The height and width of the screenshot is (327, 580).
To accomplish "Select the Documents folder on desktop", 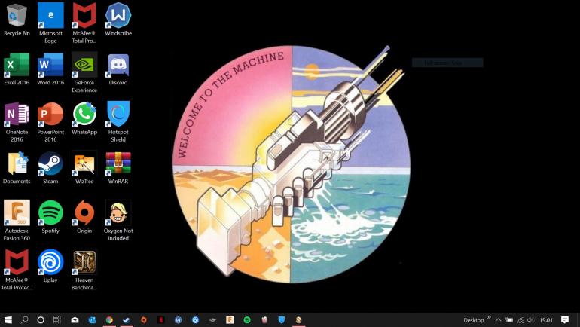I will [x=17, y=168].
